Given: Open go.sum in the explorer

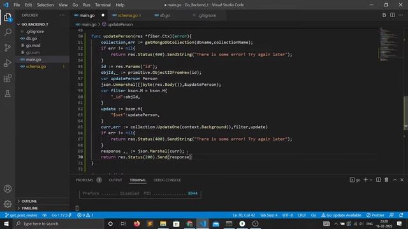Looking at the screenshot, I should (33, 52).
